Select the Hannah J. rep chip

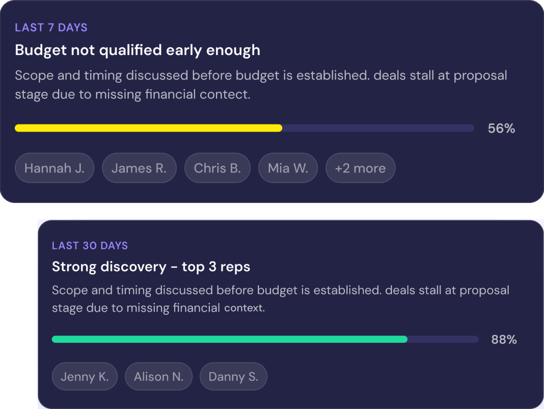point(54,168)
